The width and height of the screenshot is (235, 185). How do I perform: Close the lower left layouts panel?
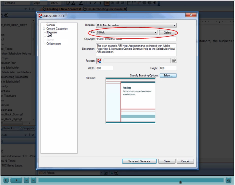[x=33, y=135]
